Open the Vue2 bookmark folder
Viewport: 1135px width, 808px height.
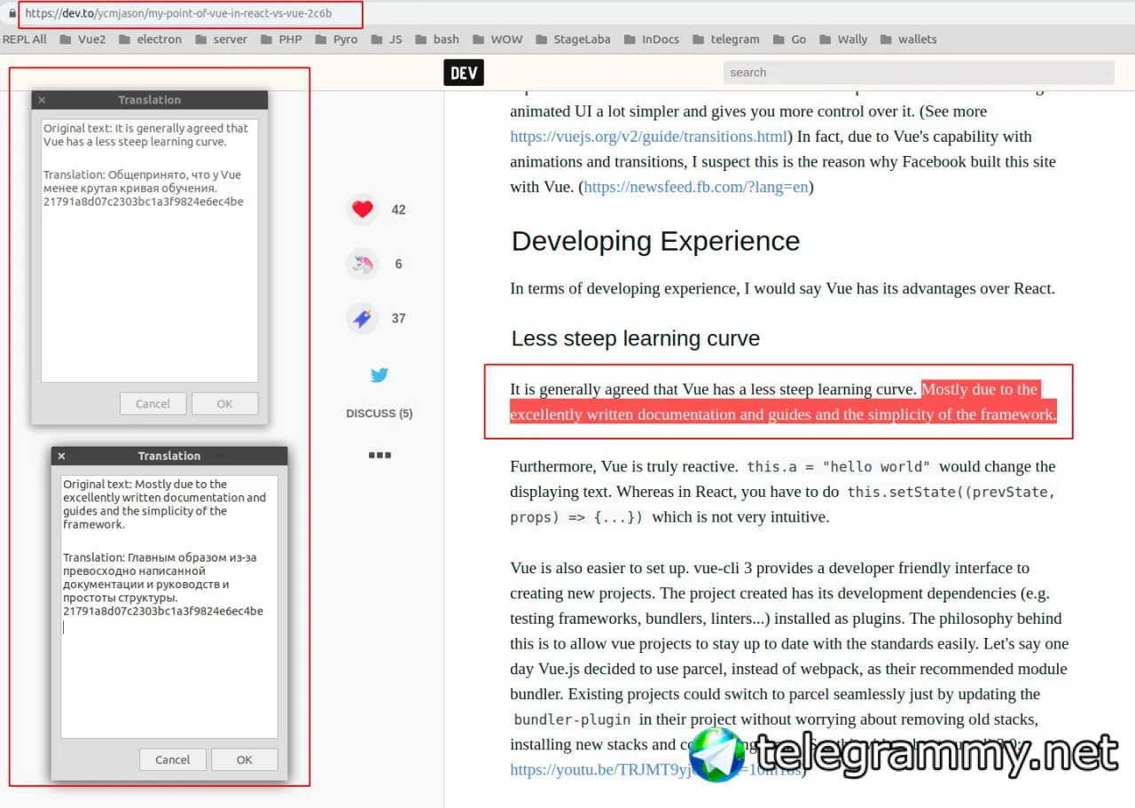(x=82, y=39)
